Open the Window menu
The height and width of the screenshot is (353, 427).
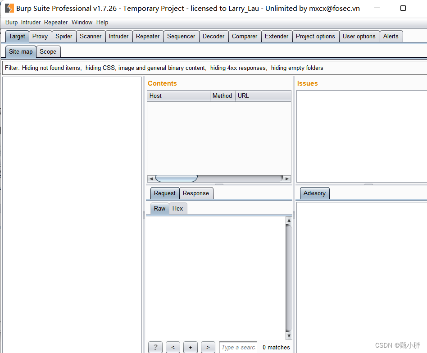(82, 23)
